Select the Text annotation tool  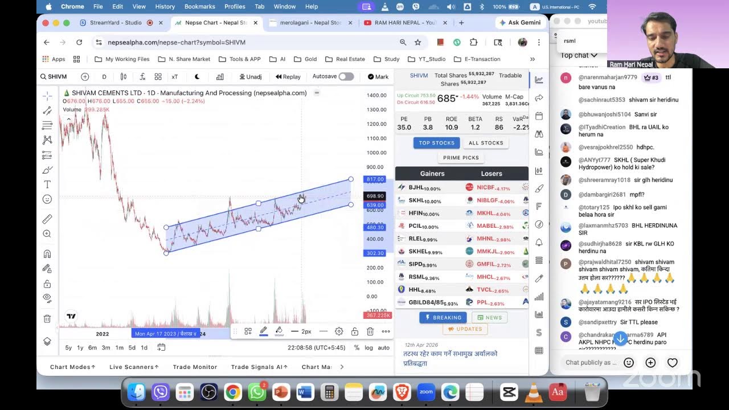47,184
